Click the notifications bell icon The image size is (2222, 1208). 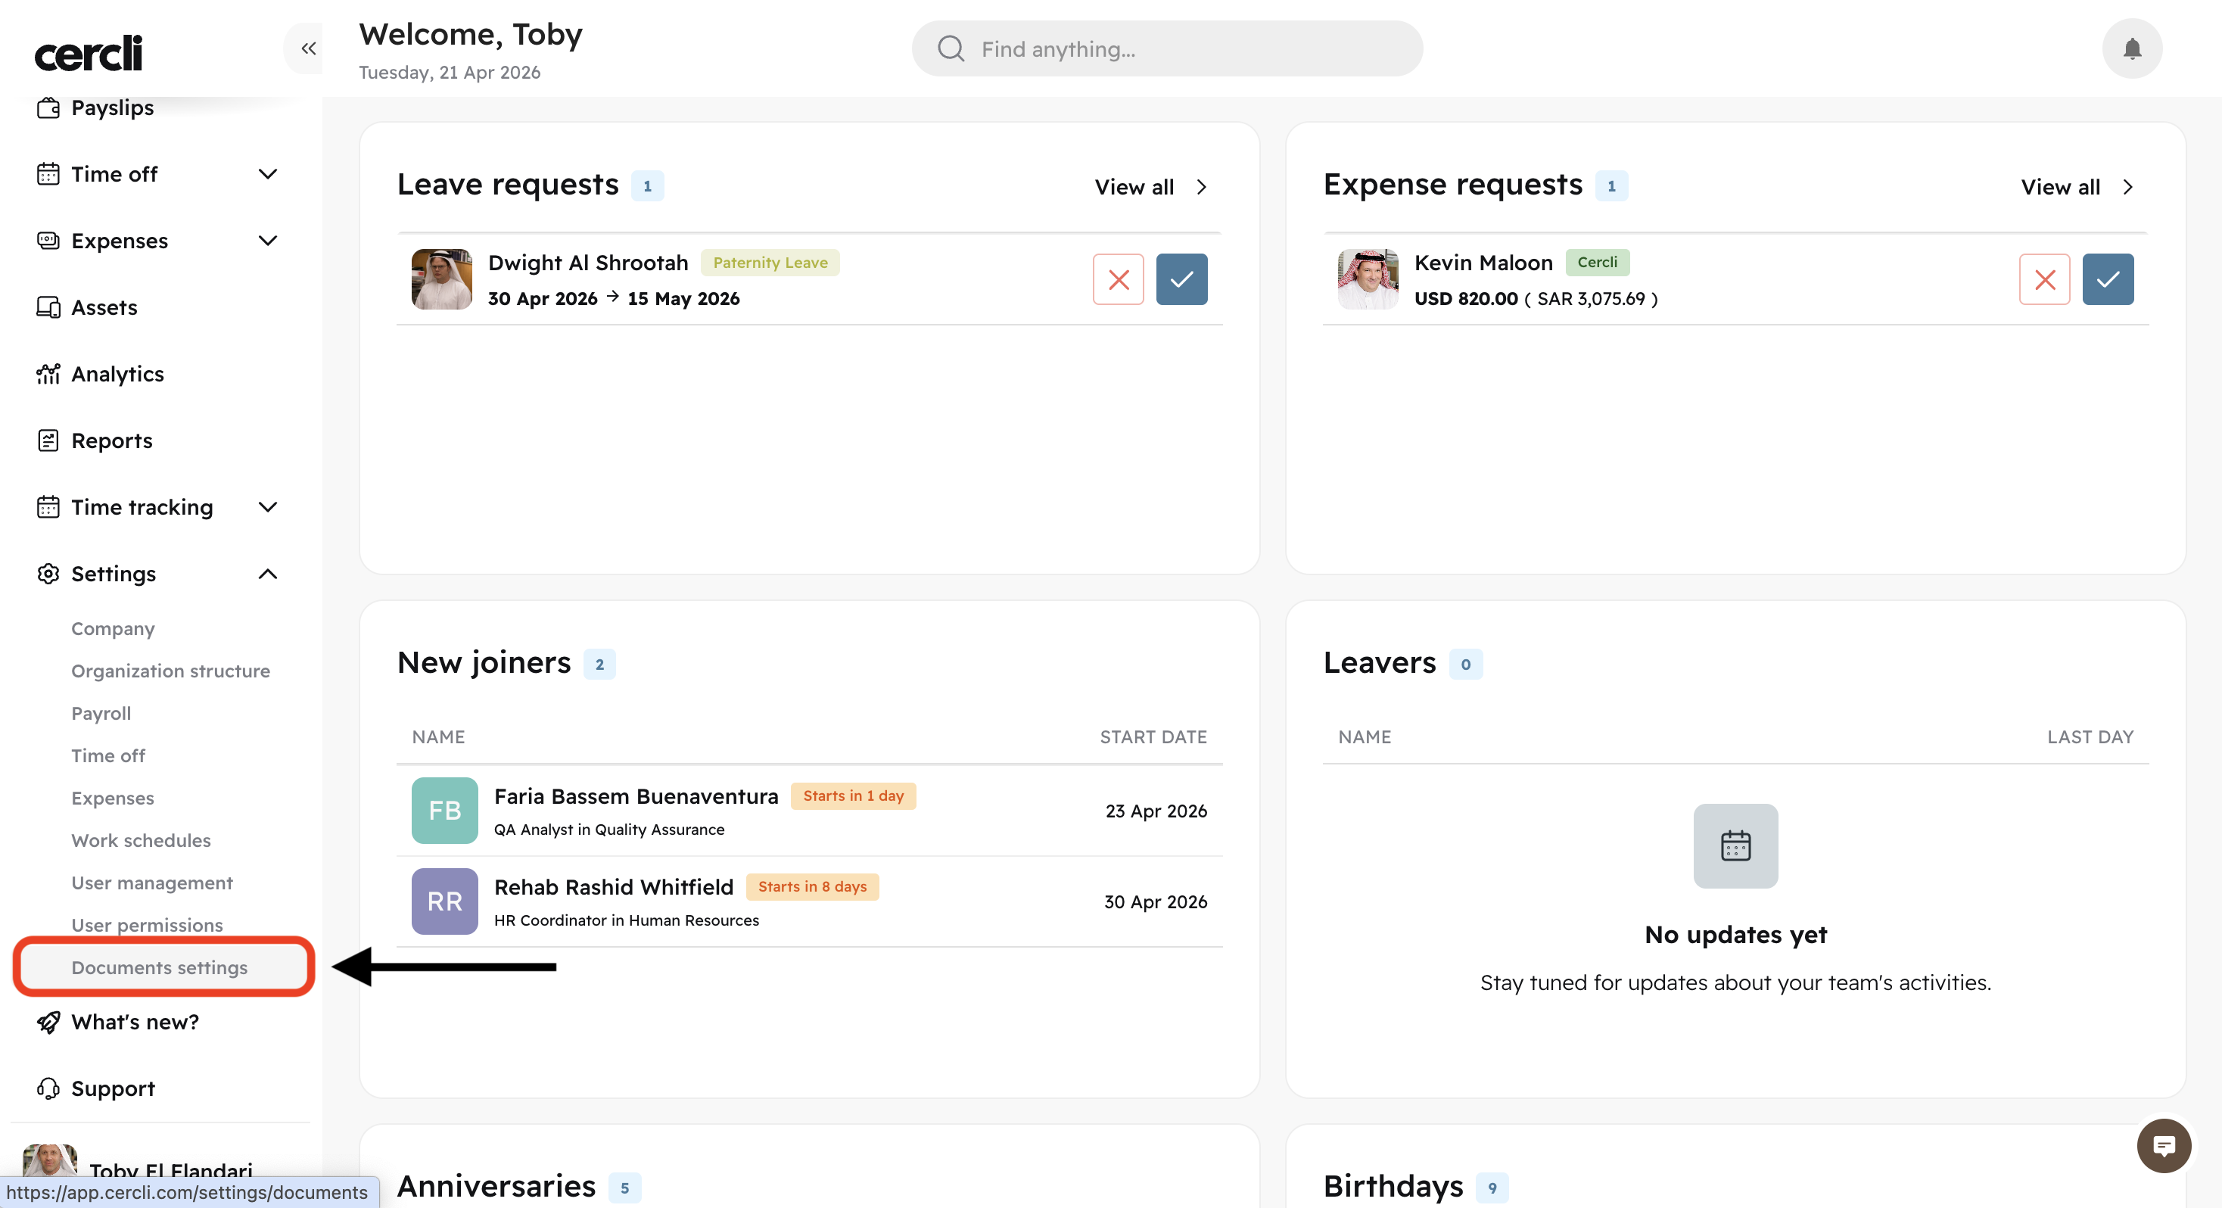(2131, 49)
